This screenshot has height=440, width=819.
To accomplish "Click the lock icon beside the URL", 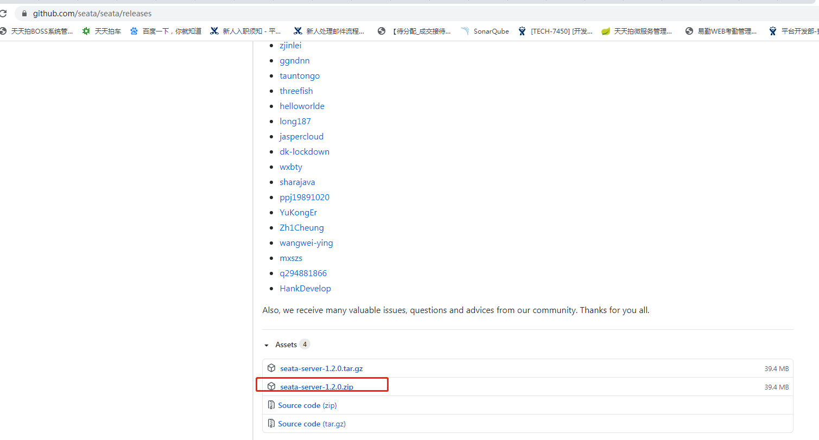I will (24, 14).
